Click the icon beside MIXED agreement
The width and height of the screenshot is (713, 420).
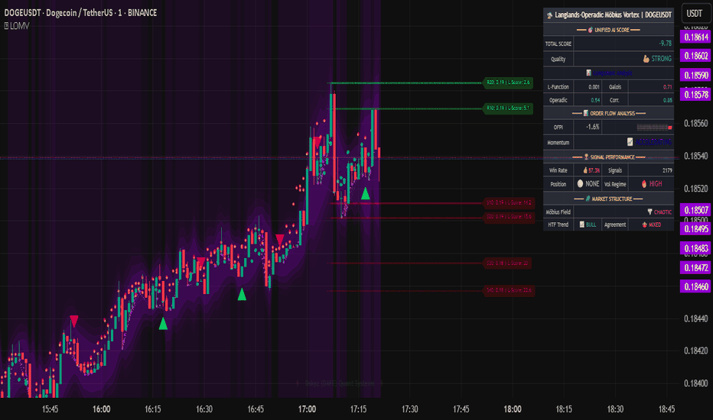(x=644, y=225)
